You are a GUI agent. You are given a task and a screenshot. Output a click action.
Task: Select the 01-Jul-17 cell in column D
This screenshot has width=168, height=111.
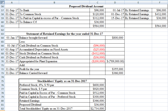[115, 10]
